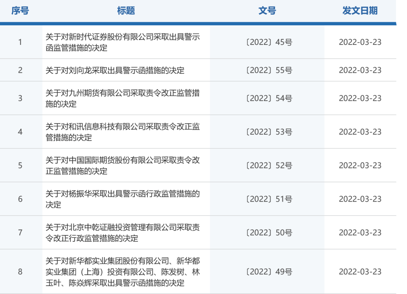Click the date in the 〔2022〕55号 row

pyautogui.click(x=360, y=70)
